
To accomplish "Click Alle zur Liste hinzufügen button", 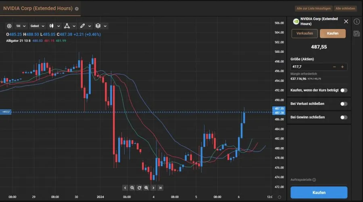I will [313, 8].
